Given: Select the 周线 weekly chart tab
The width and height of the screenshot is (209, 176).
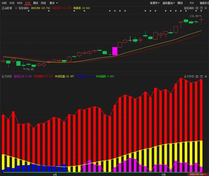Looking at the screenshot, I should click(x=35, y=3).
